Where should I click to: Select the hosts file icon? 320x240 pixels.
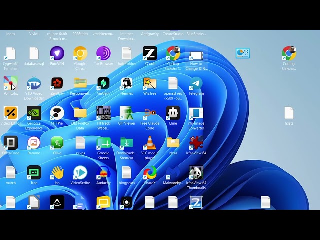(x=289, y=113)
